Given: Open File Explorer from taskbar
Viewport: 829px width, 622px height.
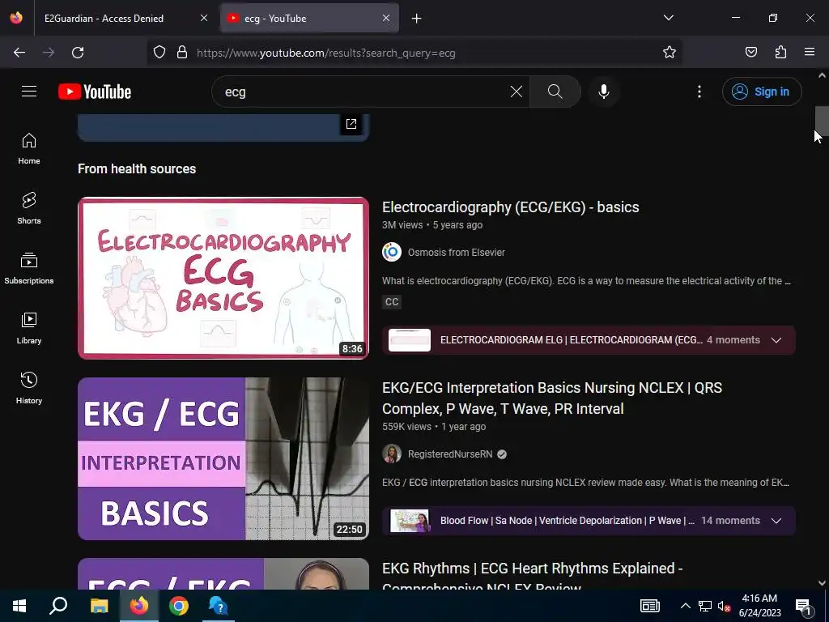Looking at the screenshot, I should [x=99, y=606].
